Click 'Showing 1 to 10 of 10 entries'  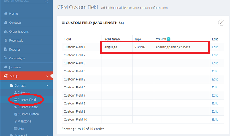[83, 129]
